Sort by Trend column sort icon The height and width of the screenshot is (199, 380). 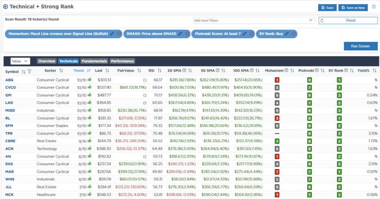[x=89, y=70]
